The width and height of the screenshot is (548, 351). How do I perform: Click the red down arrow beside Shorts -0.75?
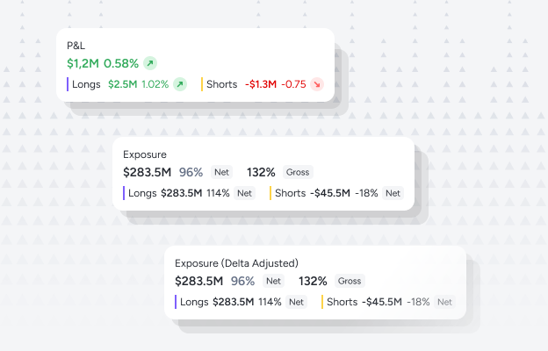click(x=317, y=84)
